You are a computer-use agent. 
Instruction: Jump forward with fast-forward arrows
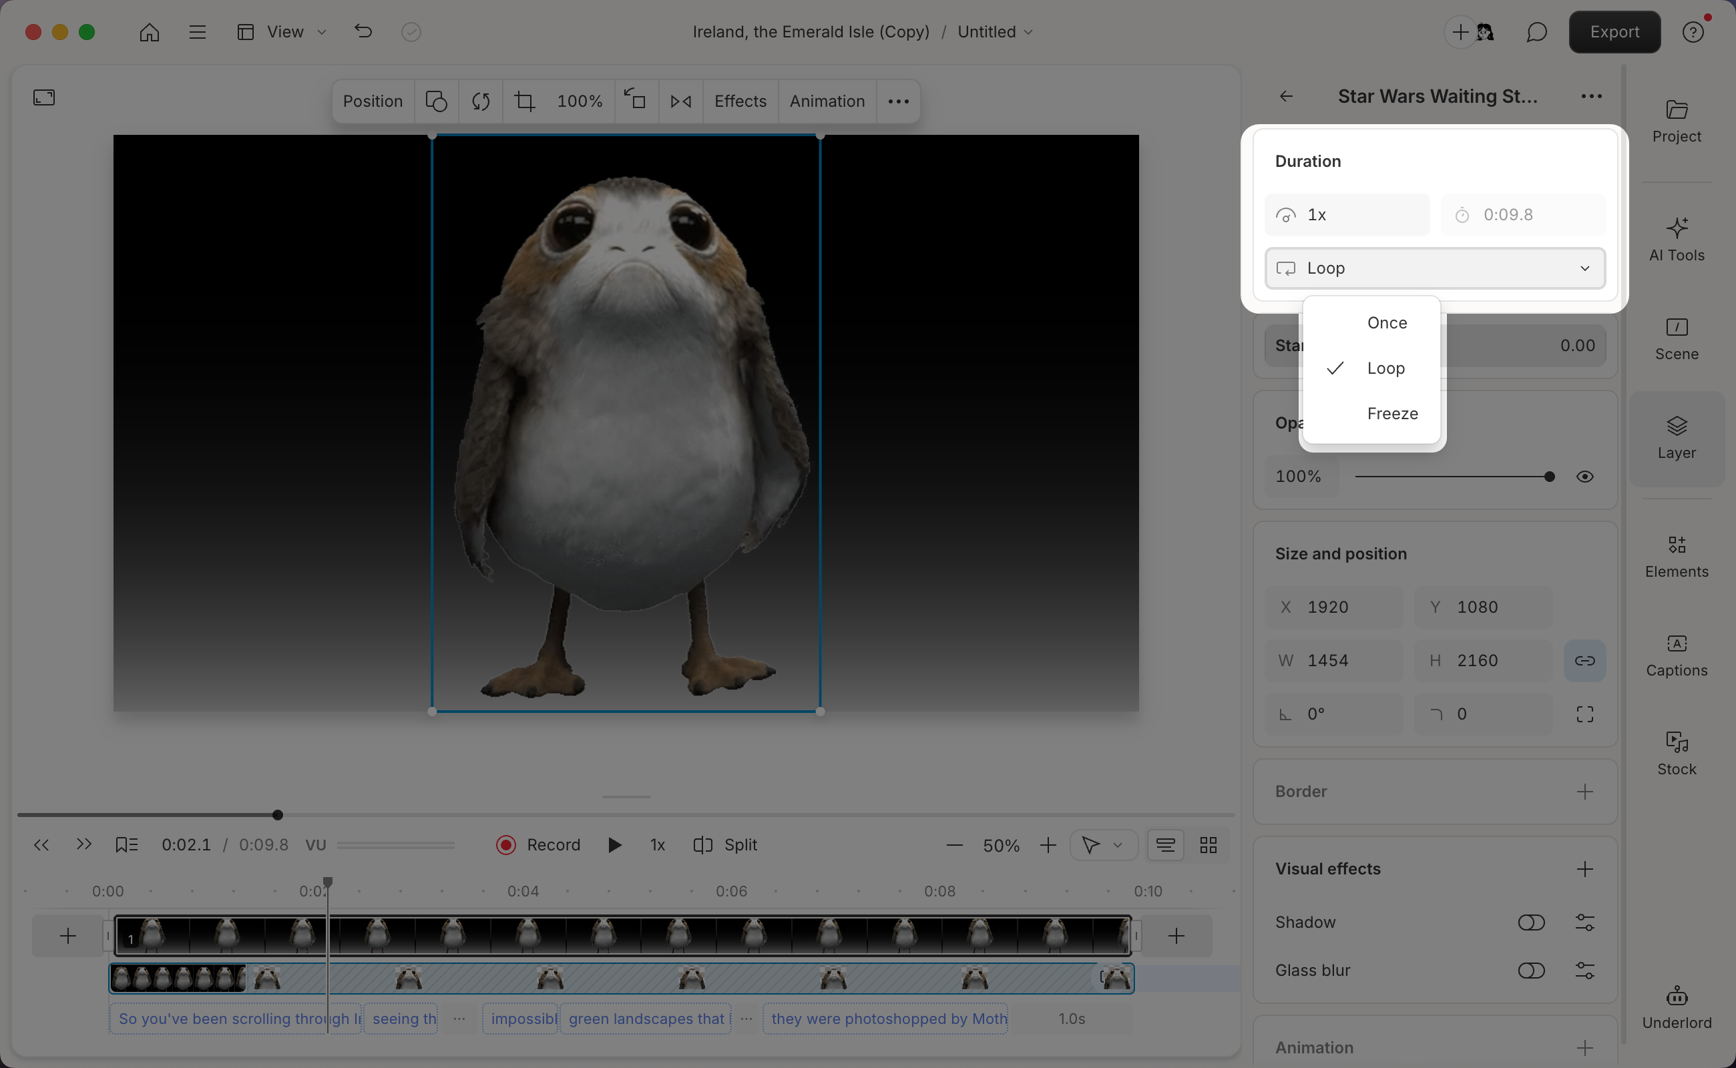coord(83,844)
